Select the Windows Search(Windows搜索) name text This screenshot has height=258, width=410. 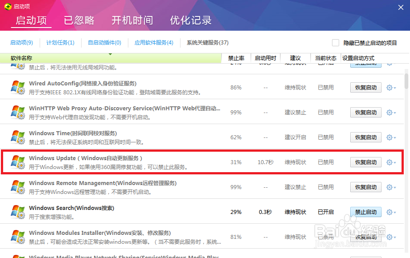tap(71, 208)
